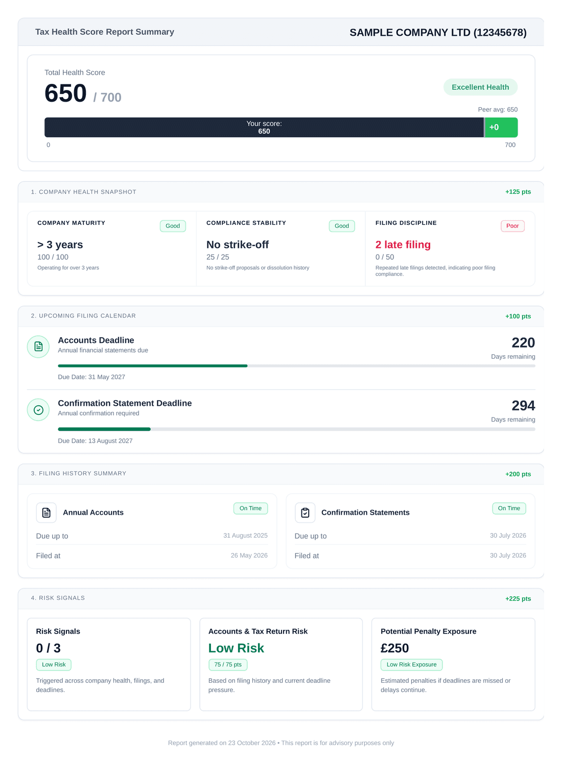Image resolution: width=562 pixels, height=762 pixels.
Task: Click the Confirmation Statements clipboard icon
Action: [305, 513]
